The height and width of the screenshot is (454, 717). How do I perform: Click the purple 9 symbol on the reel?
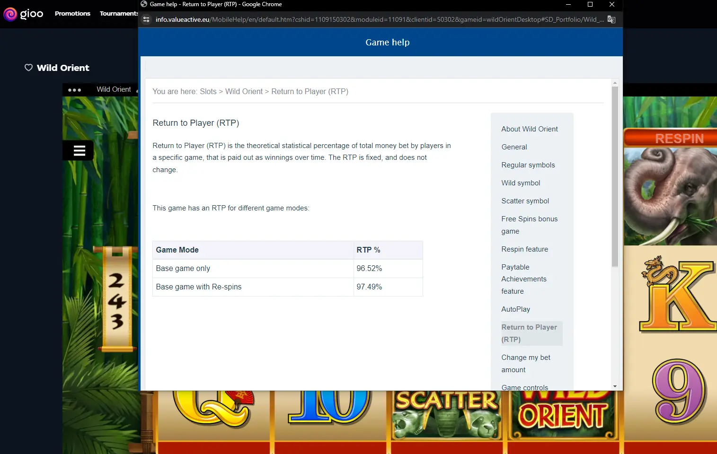[x=679, y=391]
